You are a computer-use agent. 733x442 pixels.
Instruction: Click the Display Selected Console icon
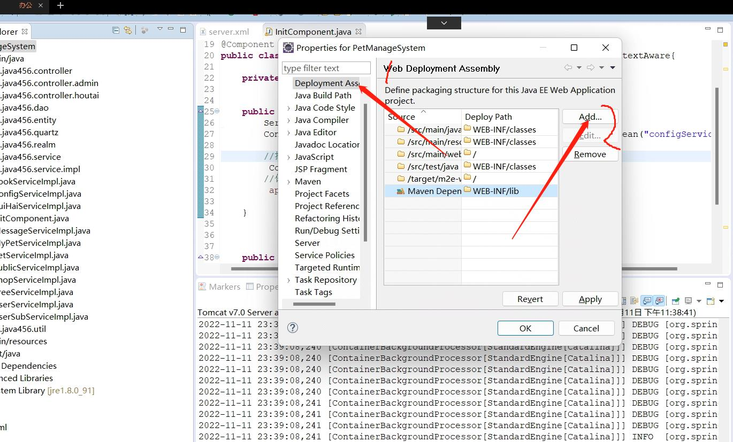tap(689, 300)
